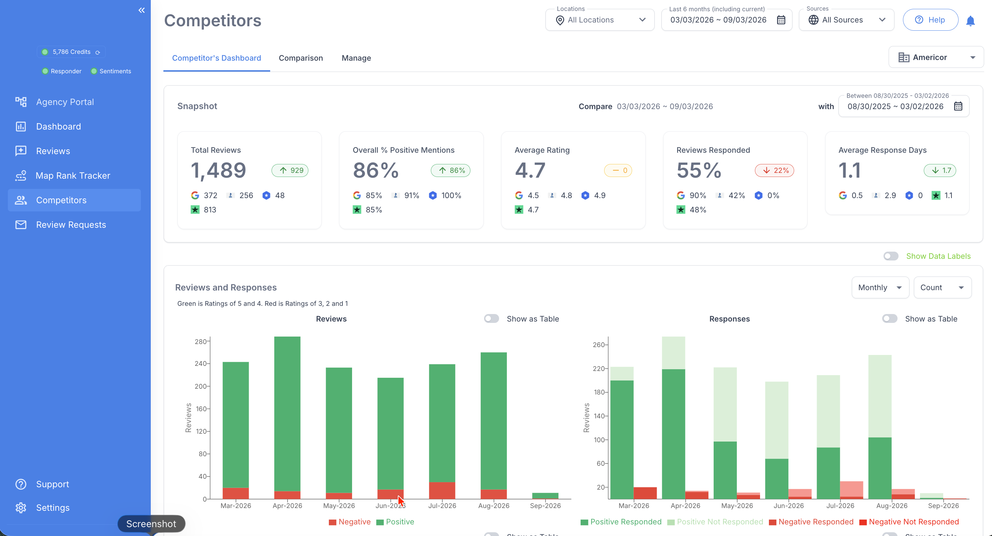Open the notifications bell icon

coord(971,20)
